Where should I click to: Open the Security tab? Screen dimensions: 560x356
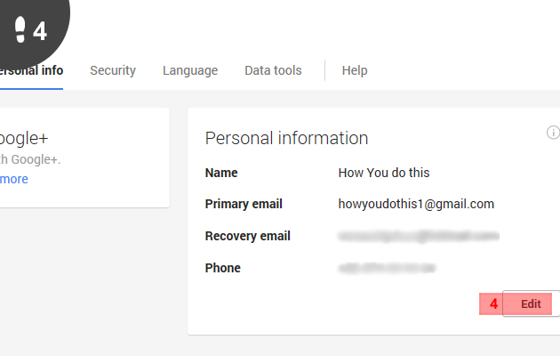pos(113,70)
